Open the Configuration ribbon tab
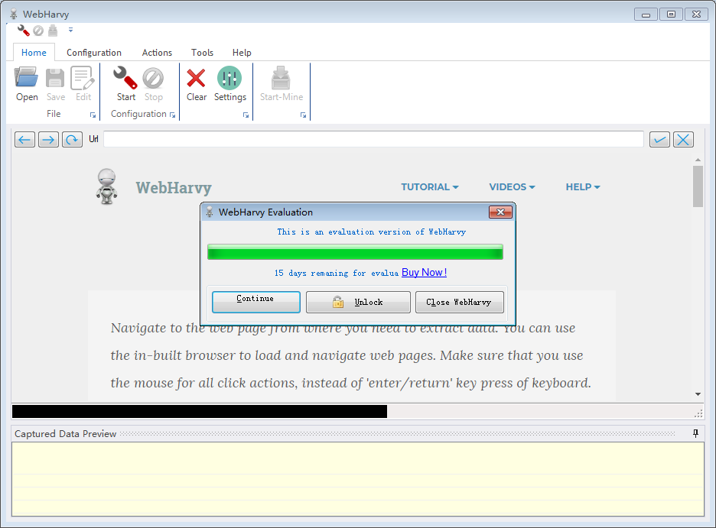 94,53
